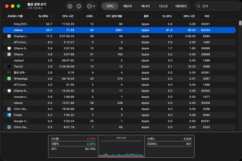Click the 나의 프로세스 subtitle
This screenshot has width=242, height=161.
tap(35, 8)
